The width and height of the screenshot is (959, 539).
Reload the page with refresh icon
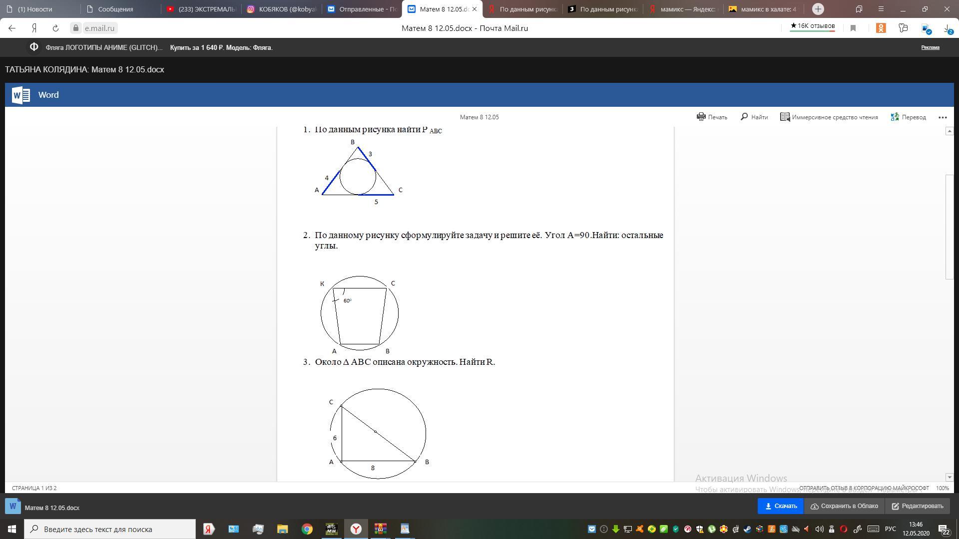point(55,28)
